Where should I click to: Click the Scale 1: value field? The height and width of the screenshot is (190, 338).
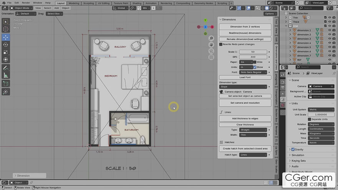pos(253,52)
